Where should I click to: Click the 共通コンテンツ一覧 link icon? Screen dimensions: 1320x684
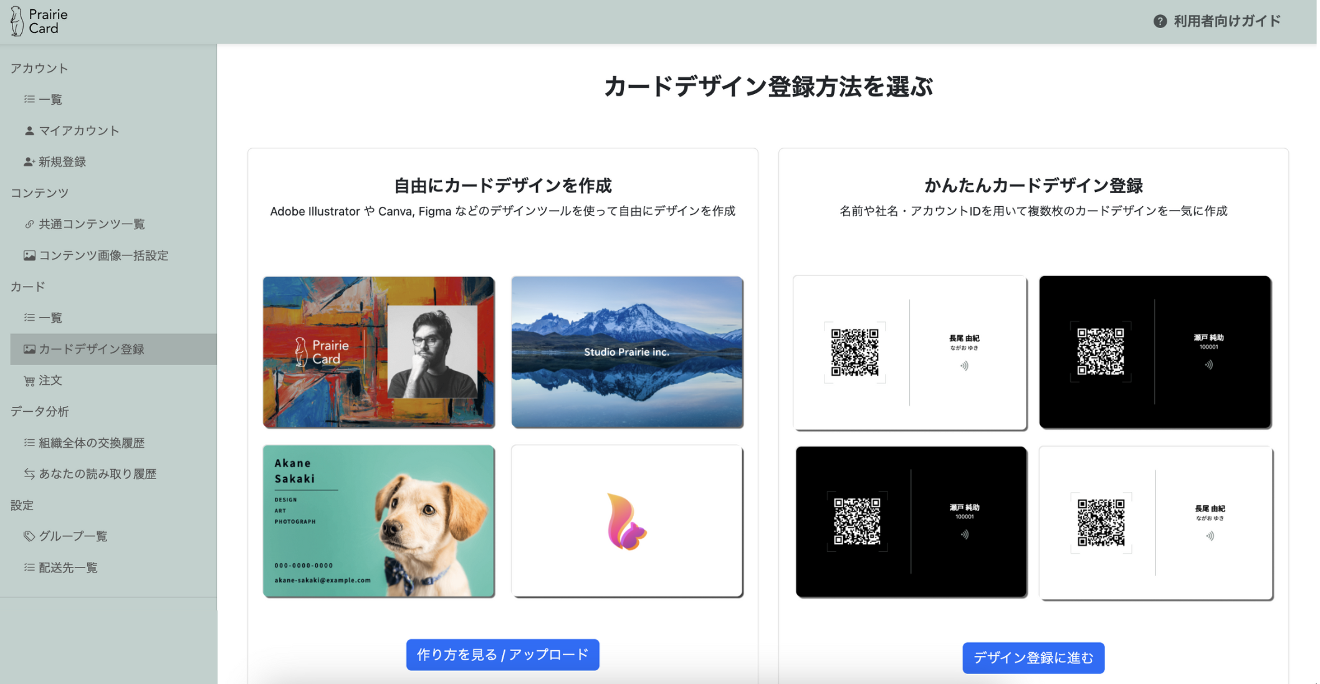pyautogui.click(x=29, y=224)
